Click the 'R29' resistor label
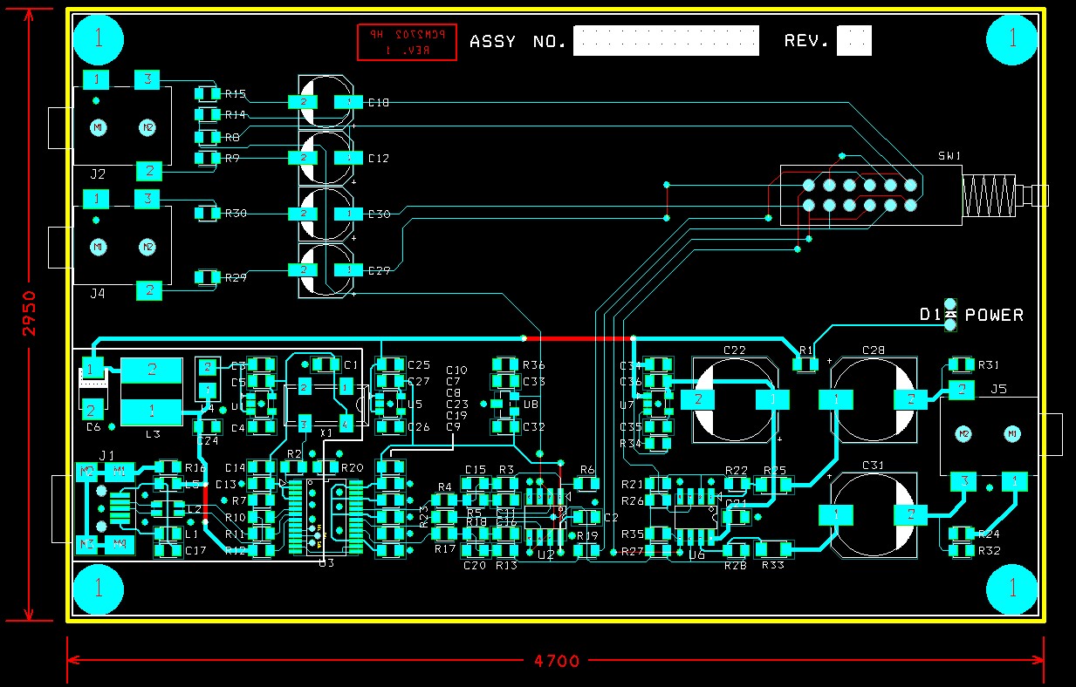This screenshot has width=1076, height=687. pyautogui.click(x=236, y=277)
